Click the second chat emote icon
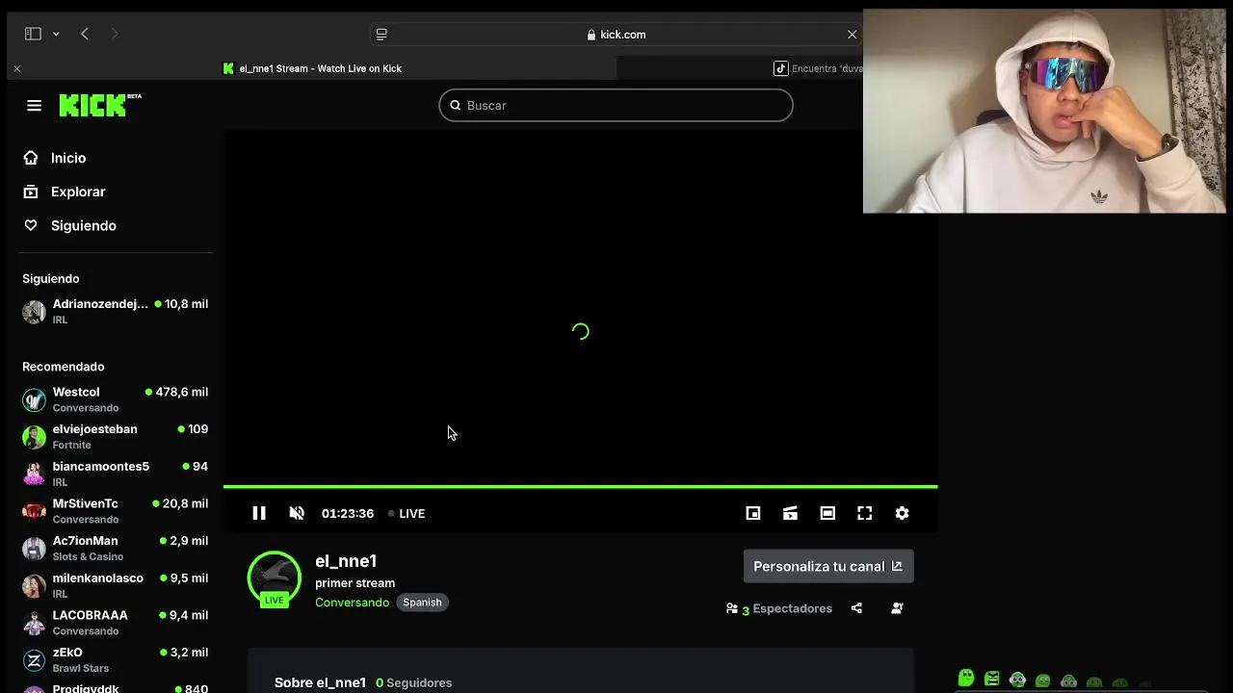 click(x=992, y=679)
